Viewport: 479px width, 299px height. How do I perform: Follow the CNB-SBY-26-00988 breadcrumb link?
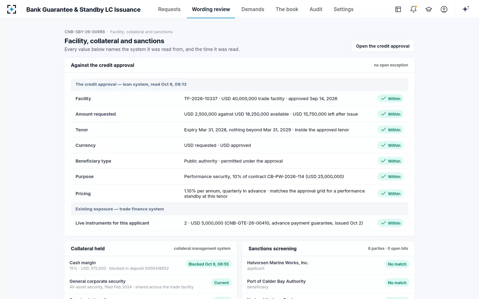click(84, 32)
